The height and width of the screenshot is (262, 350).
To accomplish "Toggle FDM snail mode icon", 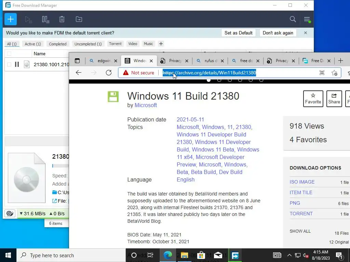I will tap(10, 214).
